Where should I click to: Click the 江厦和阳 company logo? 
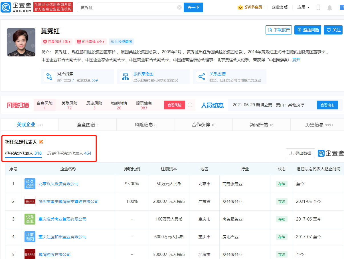tap(30, 237)
